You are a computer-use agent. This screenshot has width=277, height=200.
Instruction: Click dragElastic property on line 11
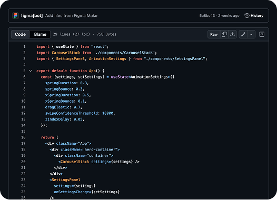click(57, 107)
